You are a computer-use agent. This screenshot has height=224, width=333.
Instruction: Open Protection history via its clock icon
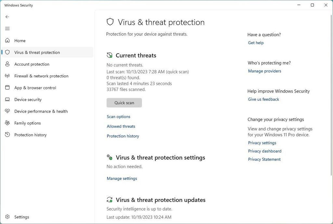(x=7, y=135)
